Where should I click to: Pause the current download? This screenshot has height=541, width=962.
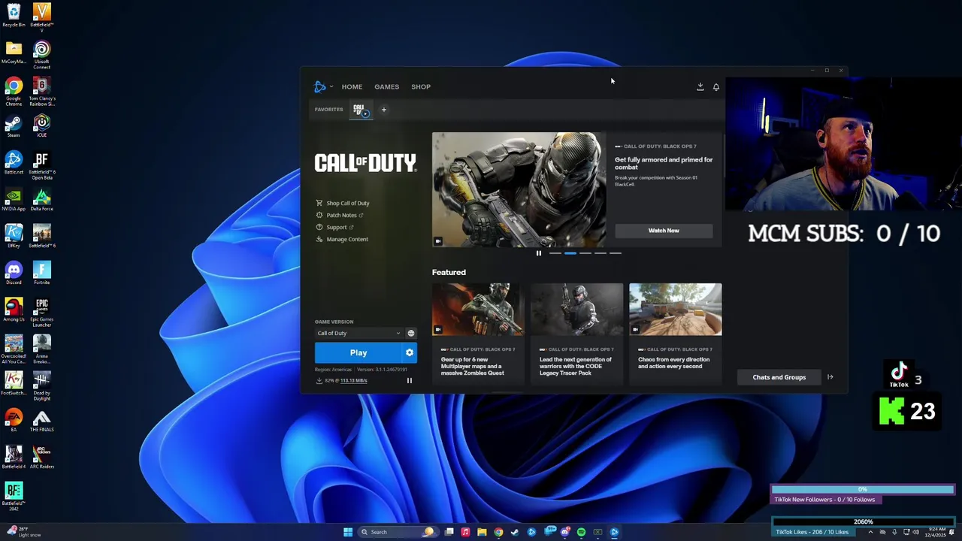[410, 380]
